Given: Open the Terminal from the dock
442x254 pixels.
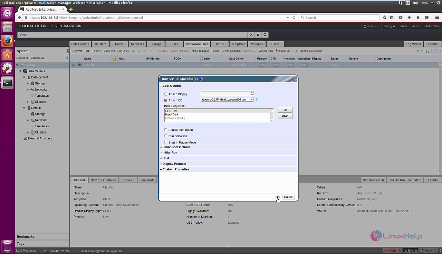Looking at the screenshot, I should point(7,83).
